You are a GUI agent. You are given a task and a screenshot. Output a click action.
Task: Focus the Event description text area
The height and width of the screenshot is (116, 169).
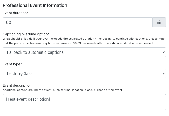point(84,102)
